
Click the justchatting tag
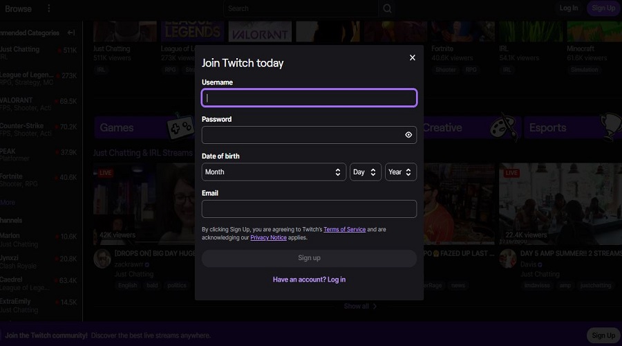(x=596, y=285)
